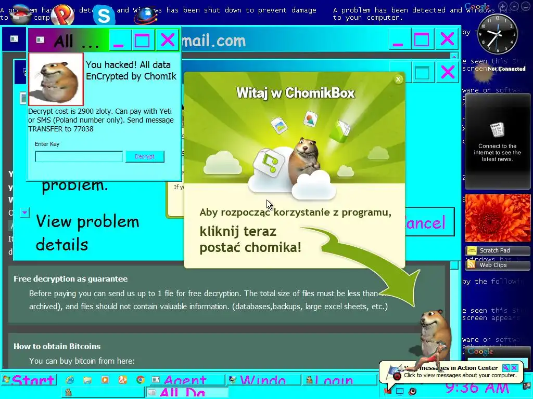Open the gadget bar dropdown arrow button
Viewport: 533px width, 399px height.
point(515,6)
